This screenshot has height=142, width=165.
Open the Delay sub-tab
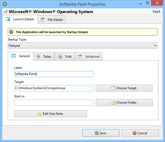(44, 57)
